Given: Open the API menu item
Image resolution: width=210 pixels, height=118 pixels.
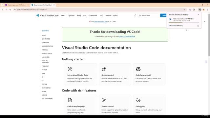Looking at the screenshot, I should click(85, 15).
